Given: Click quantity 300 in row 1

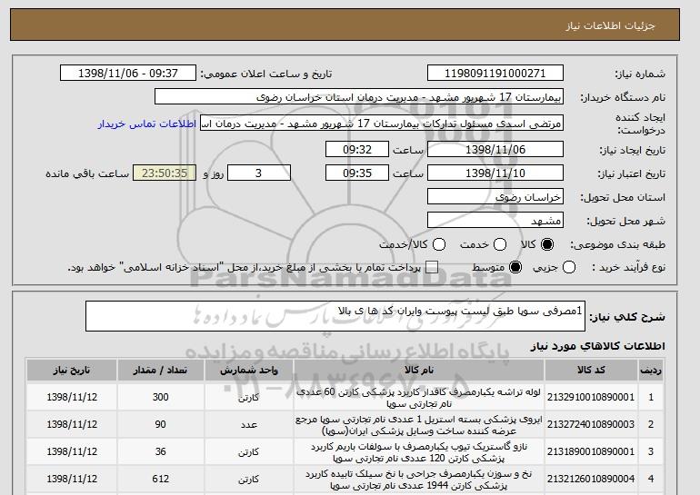Looking at the screenshot, I should pyautogui.click(x=161, y=397).
